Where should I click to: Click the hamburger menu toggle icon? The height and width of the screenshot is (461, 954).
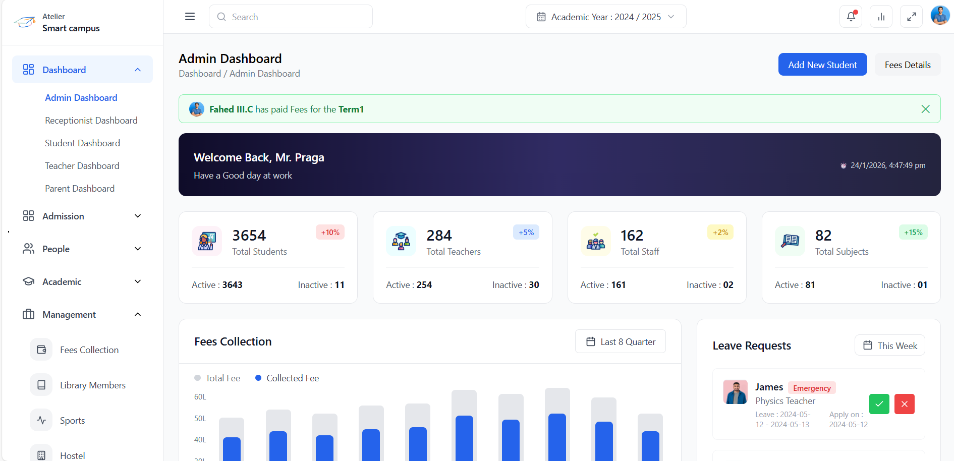[x=190, y=17]
